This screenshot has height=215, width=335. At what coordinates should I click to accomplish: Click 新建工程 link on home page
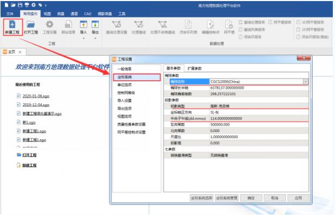[x=29, y=165]
